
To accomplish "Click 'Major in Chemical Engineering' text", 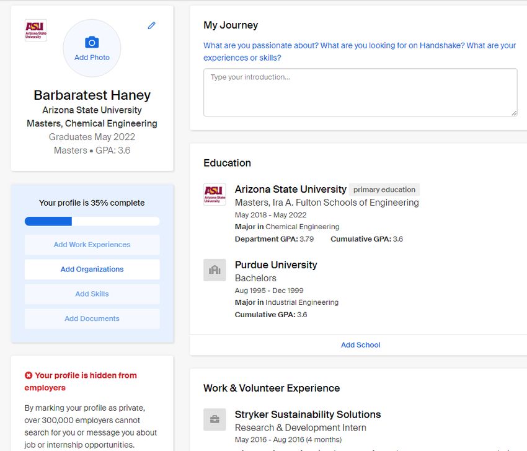I will 287,227.
